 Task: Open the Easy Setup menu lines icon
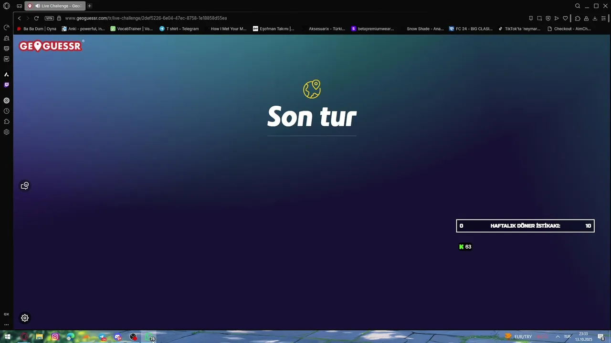tap(603, 18)
